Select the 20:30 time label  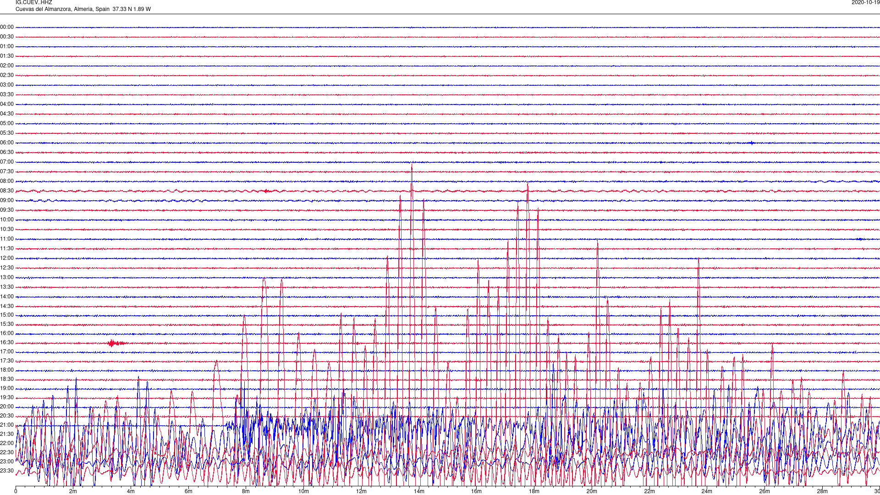pyautogui.click(x=7, y=416)
